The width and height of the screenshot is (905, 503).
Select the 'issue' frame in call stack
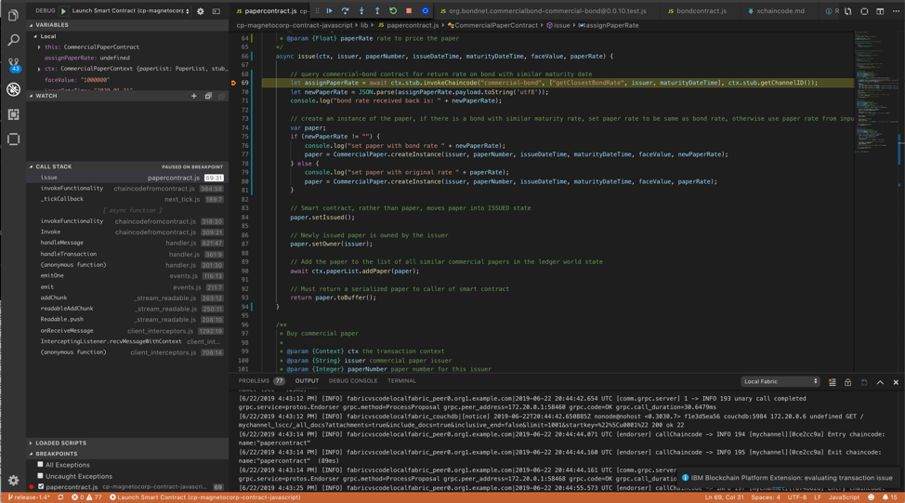click(x=127, y=178)
